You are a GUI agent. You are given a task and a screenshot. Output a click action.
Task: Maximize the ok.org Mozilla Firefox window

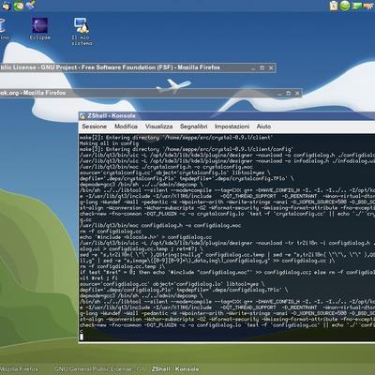tap(289, 93)
